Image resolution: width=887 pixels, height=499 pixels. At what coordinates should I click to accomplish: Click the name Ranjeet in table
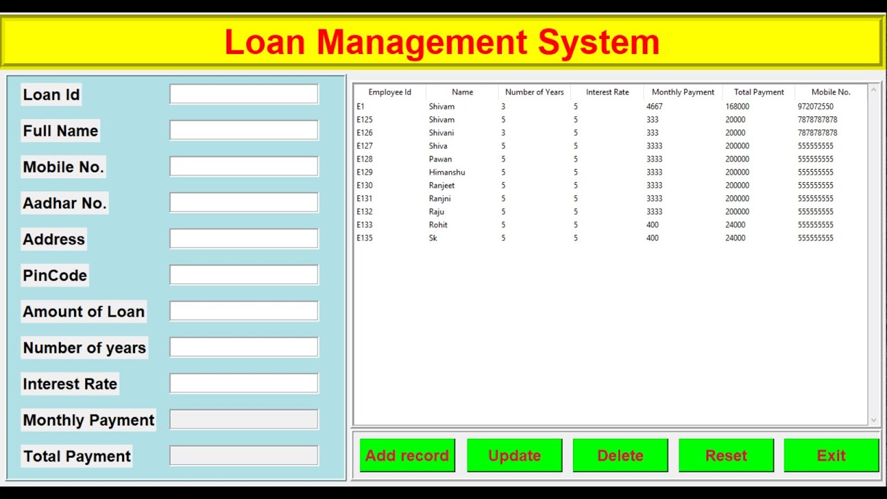coord(442,186)
